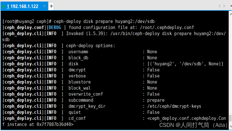Open a new session tab with plus button
Viewport: 232px width, 131px height.
pyautogui.click(x=51, y=6)
